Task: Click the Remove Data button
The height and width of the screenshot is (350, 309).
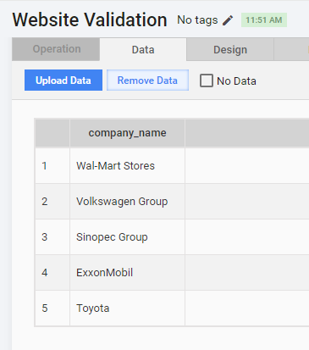Action: tap(147, 81)
